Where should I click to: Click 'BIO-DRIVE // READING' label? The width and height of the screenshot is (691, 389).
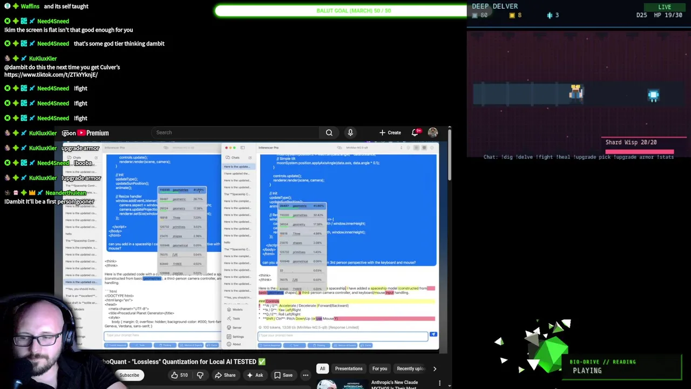602,362
